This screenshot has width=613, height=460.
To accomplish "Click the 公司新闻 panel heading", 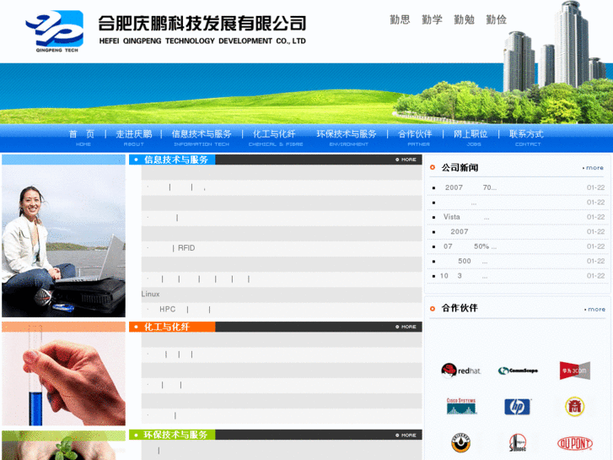I will (x=460, y=168).
